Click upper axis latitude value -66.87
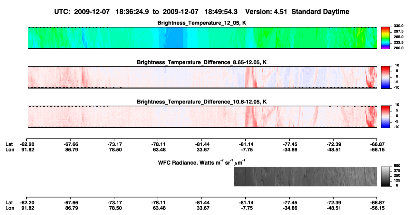The height and width of the screenshot is (215, 419). 377,144
